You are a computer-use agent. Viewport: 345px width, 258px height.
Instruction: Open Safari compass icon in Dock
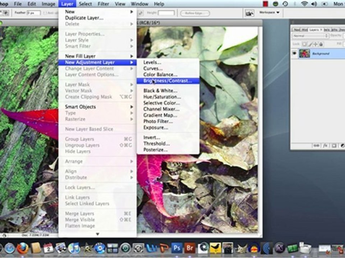[x=10, y=249]
